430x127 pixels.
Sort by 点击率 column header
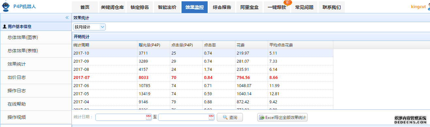click(x=219, y=45)
